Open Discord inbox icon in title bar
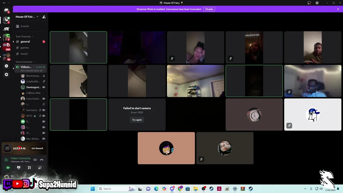 [x=309, y=3]
